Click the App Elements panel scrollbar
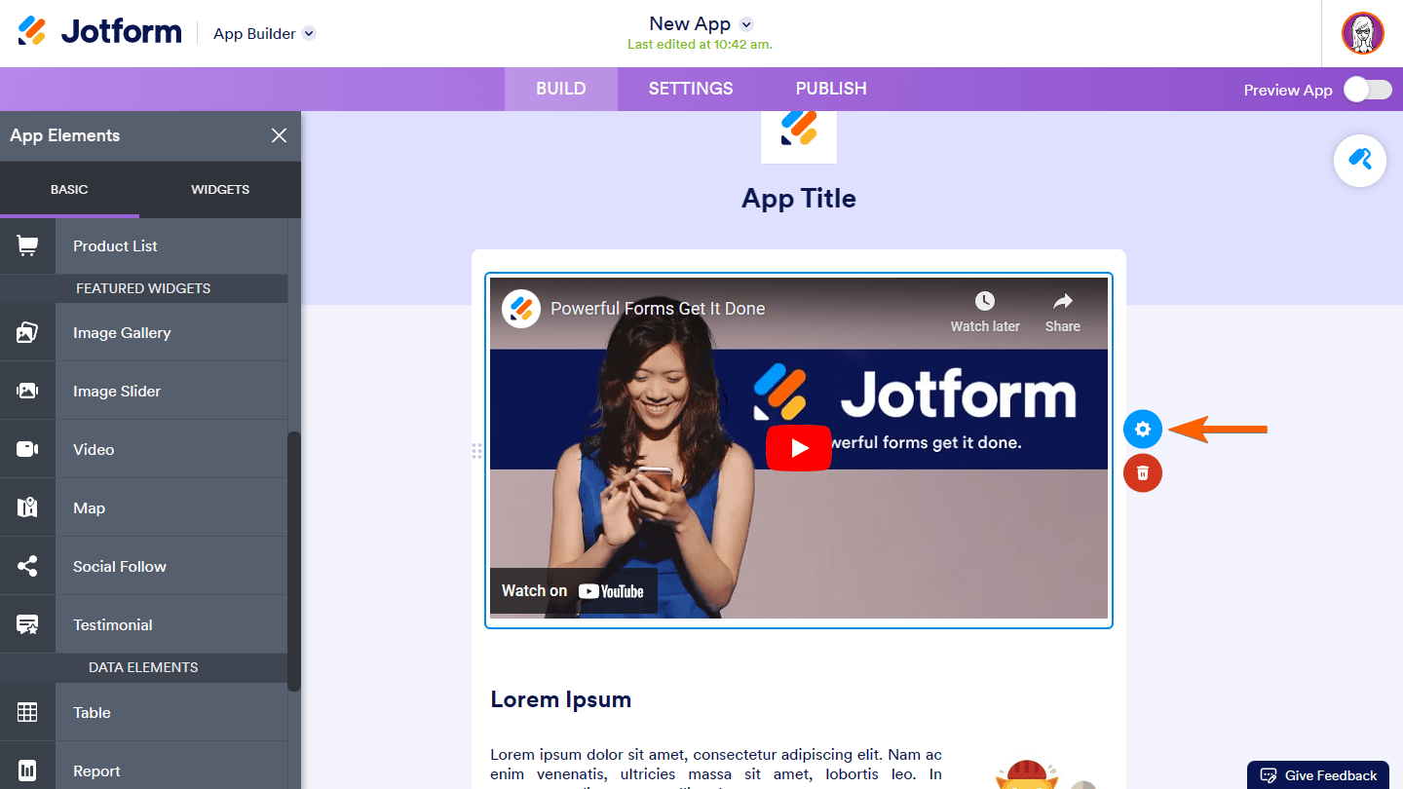Image resolution: width=1403 pixels, height=789 pixels. point(294,562)
